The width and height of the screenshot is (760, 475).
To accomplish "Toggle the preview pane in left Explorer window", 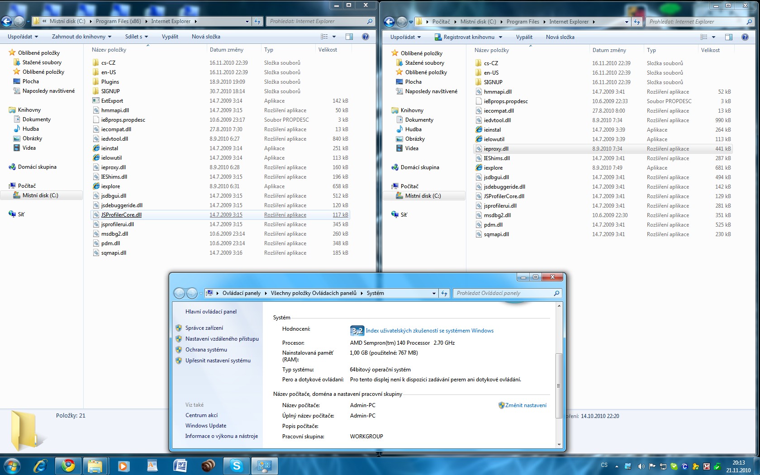I will pos(349,37).
